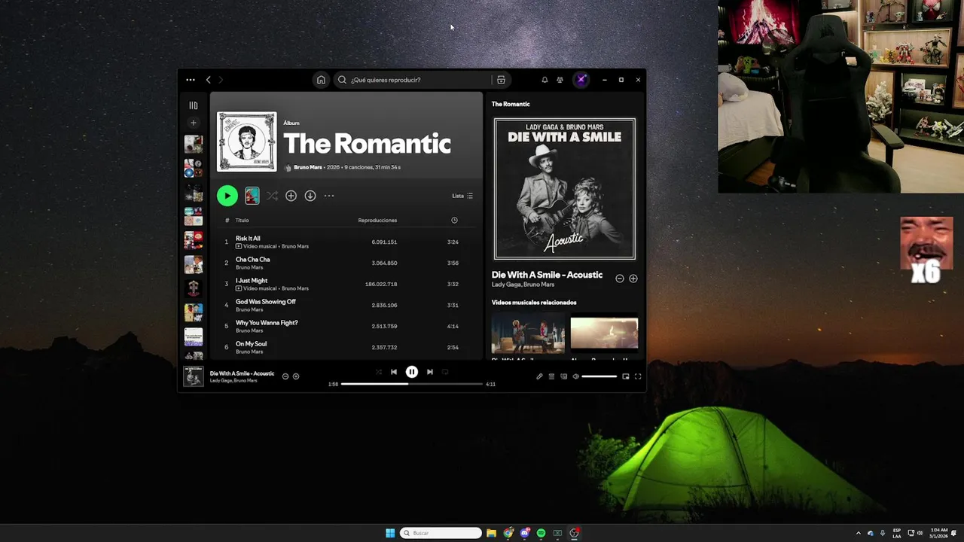Collapse the library with sidebar icon
964x542 pixels.
tap(194, 106)
